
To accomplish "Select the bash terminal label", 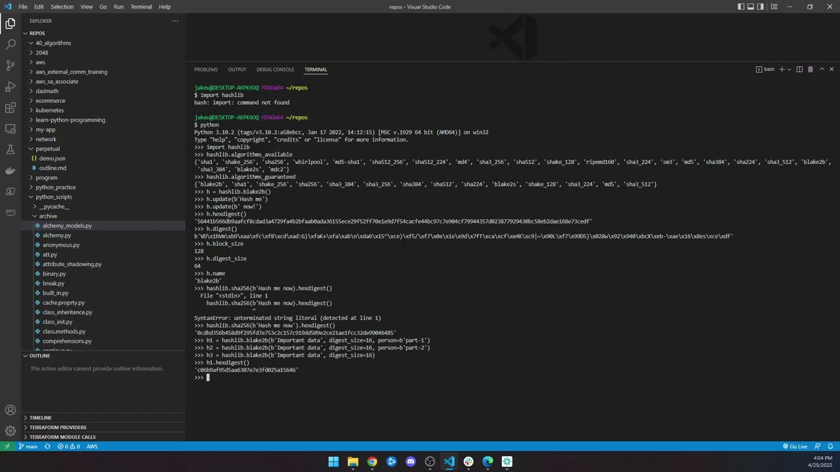I will (x=765, y=69).
